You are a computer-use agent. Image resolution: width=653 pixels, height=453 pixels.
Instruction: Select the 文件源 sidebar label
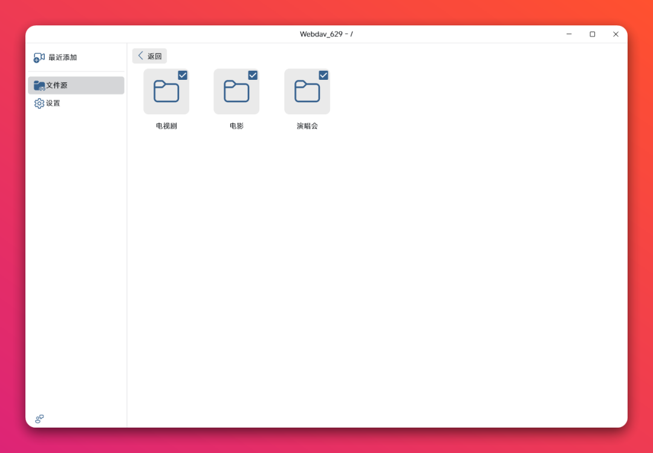point(57,85)
